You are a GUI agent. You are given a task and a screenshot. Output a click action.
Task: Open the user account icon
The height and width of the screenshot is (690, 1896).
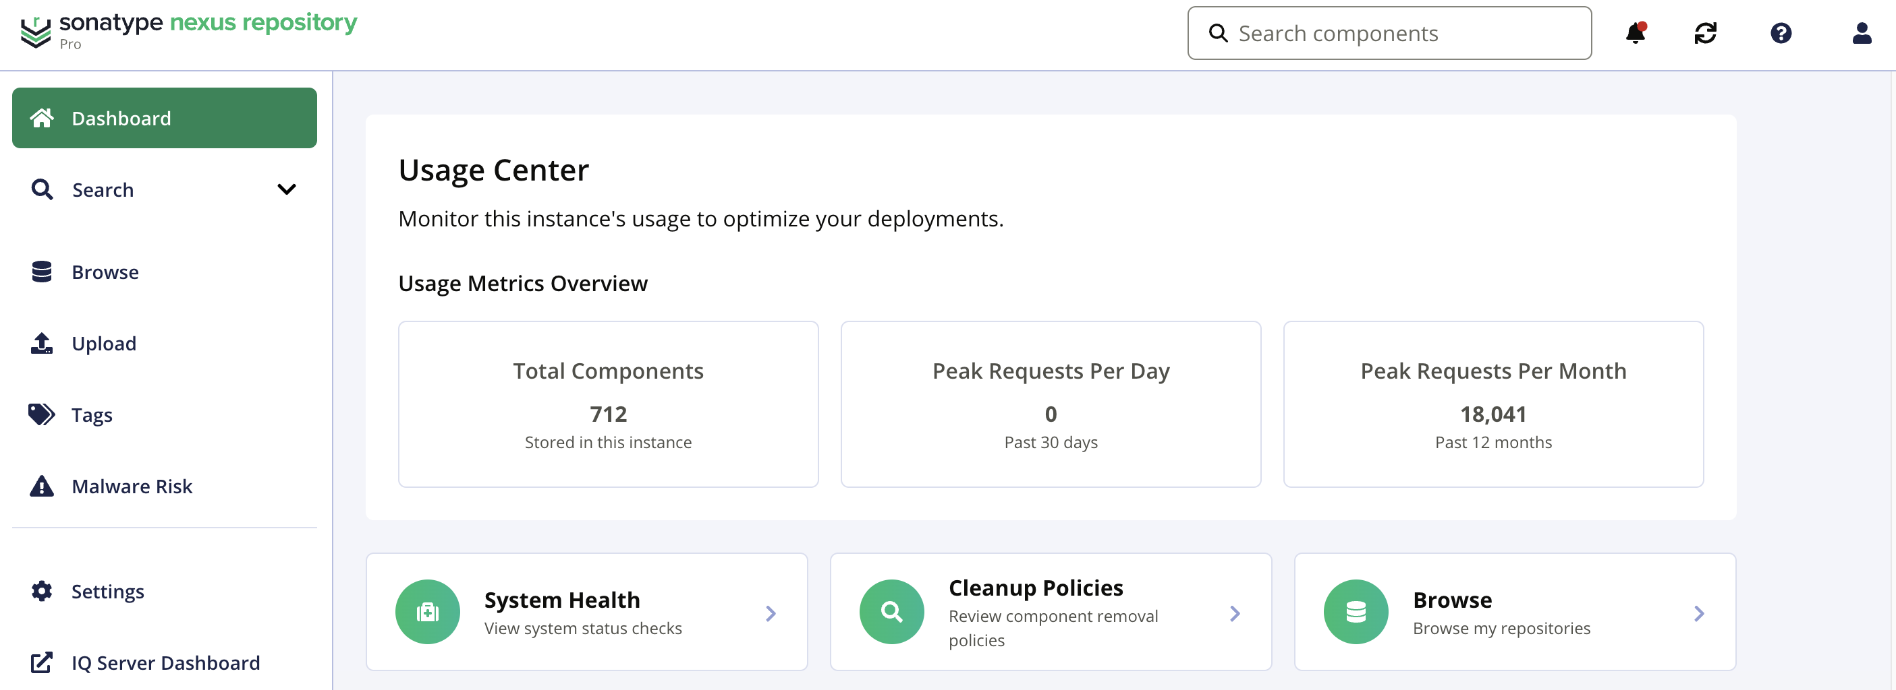click(x=1862, y=33)
